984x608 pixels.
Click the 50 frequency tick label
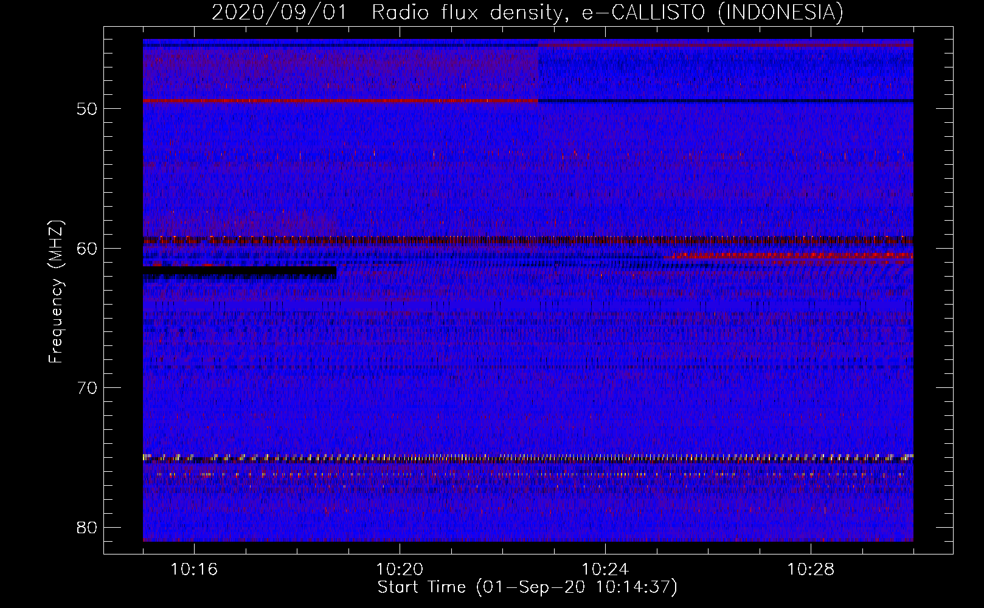click(x=87, y=109)
